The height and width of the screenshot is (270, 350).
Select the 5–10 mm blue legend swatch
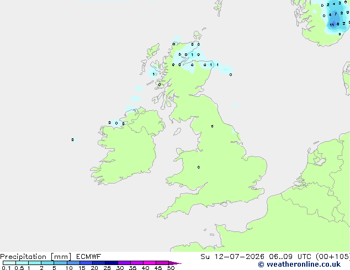61,263
